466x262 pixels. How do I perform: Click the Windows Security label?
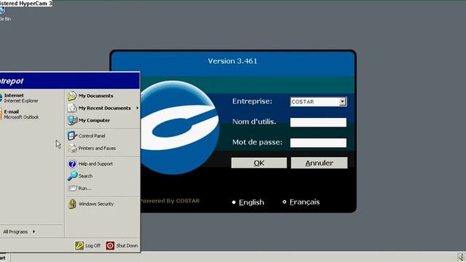coord(96,204)
